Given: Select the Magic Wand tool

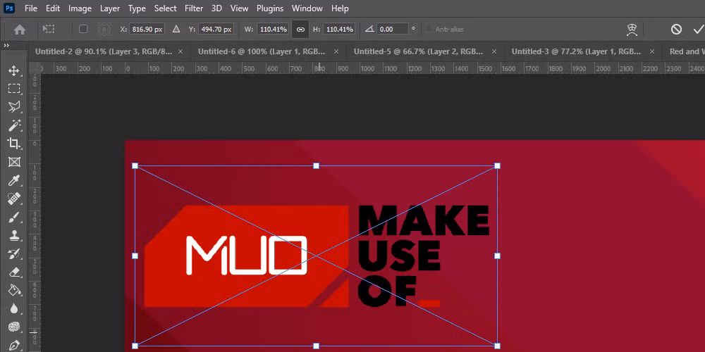Looking at the screenshot, I should (x=14, y=125).
